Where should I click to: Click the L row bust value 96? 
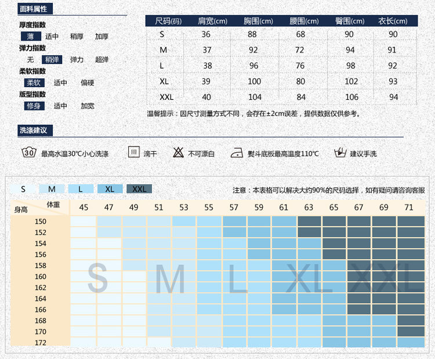(x=253, y=66)
